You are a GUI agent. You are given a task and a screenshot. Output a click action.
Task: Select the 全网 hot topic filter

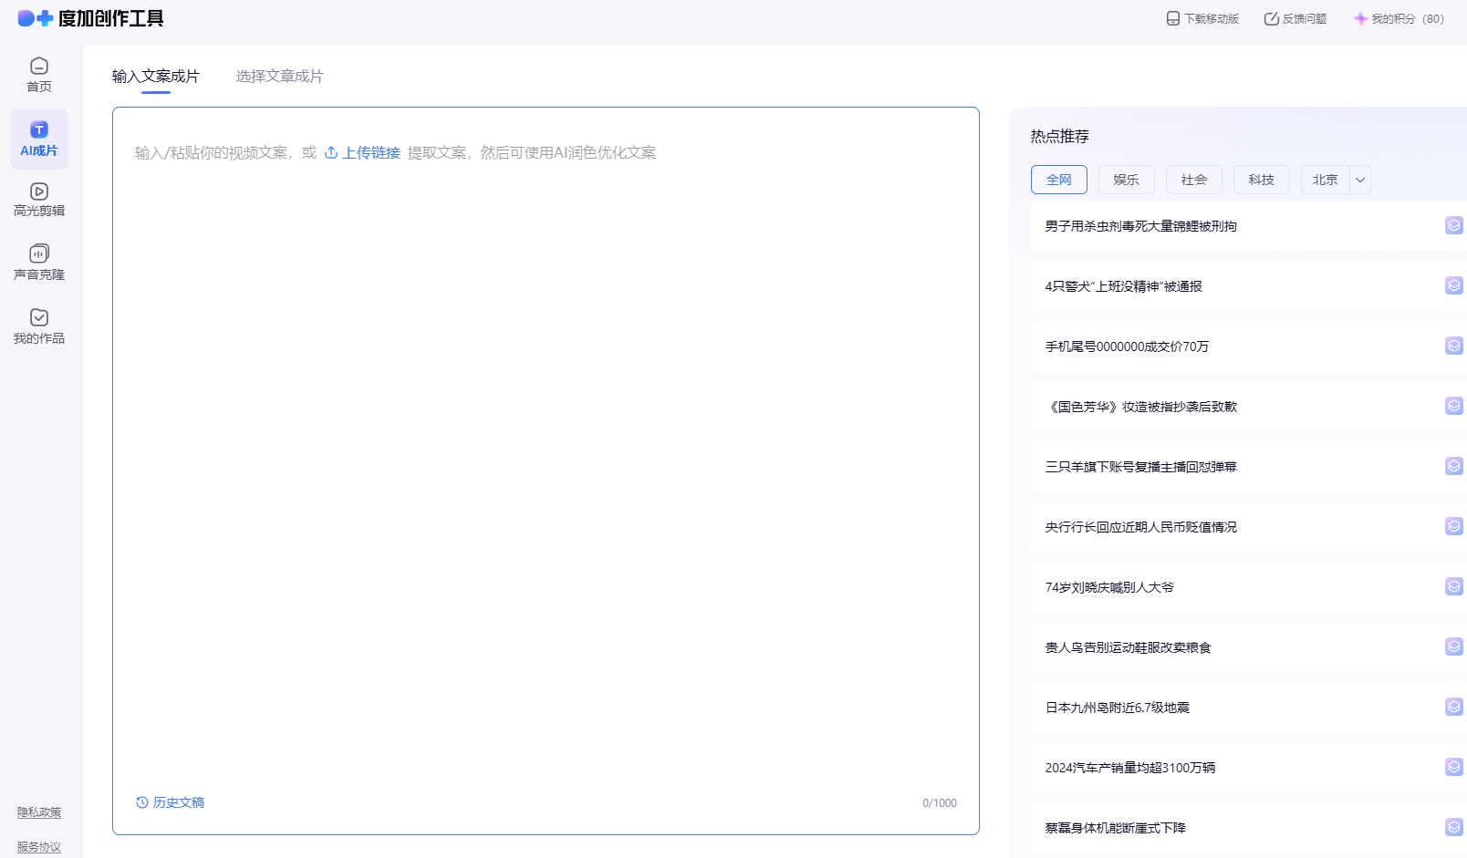[1059, 180]
